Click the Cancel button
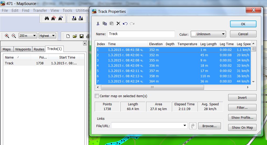The width and height of the screenshot is (267, 145). click(243, 34)
